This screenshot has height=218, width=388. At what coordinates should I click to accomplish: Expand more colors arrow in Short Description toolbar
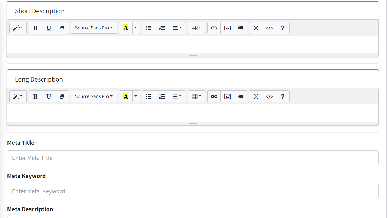(x=136, y=28)
